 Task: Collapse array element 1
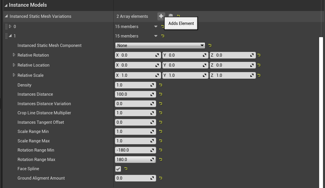tap(10, 36)
